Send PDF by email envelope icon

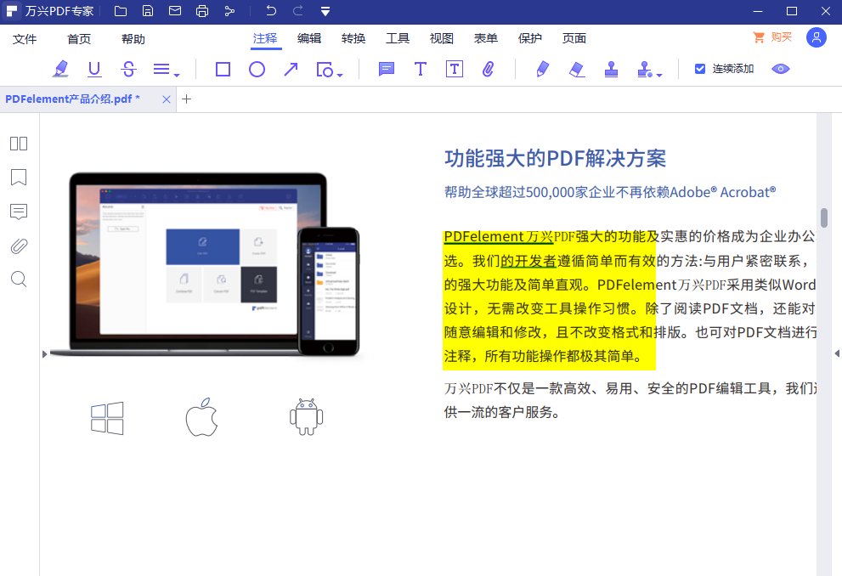175,11
